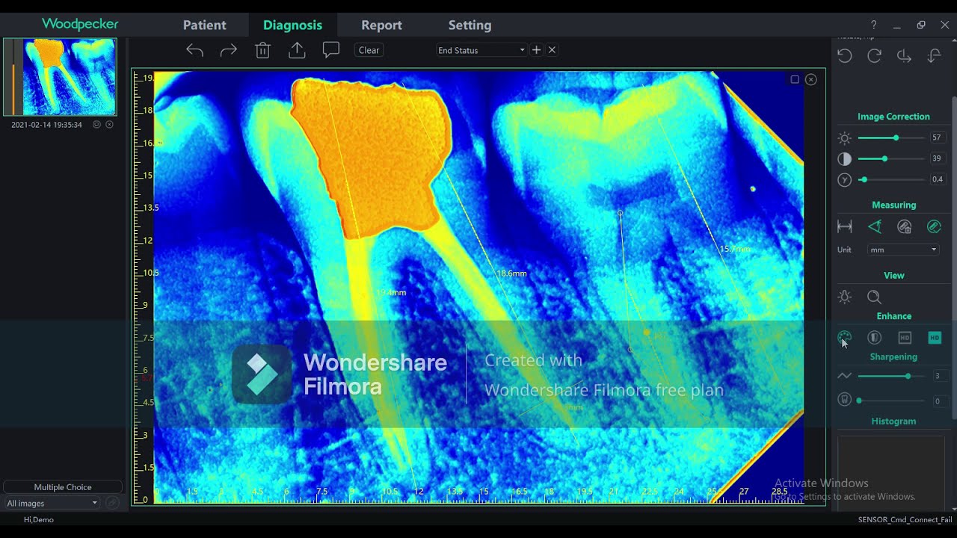Apply the pseudo-color palette enhancement
The width and height of the screenshot is (957, 538).
pyautogui.click(x=845, y=338)
